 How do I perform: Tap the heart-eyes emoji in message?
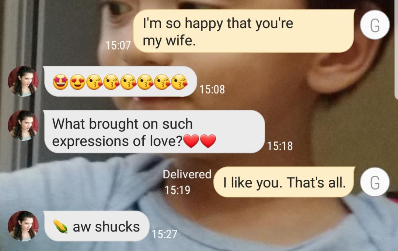[77, 82]
